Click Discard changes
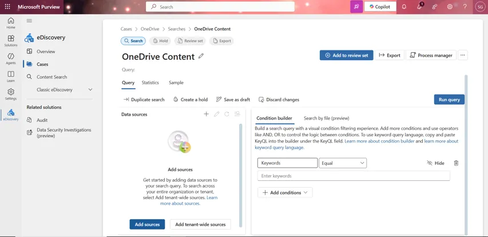 [x=279, y=100]
